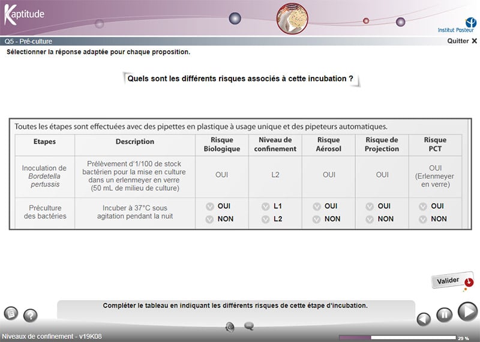
Task: Choose L1 confinement level
Action: click(265, 206)
